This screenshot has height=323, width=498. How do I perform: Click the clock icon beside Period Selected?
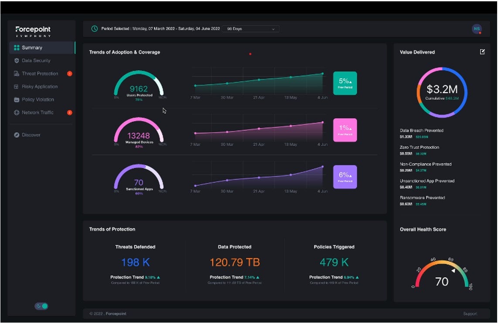point(94,29)
